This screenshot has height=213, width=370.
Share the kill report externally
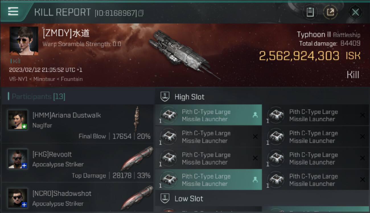(330, 12)
